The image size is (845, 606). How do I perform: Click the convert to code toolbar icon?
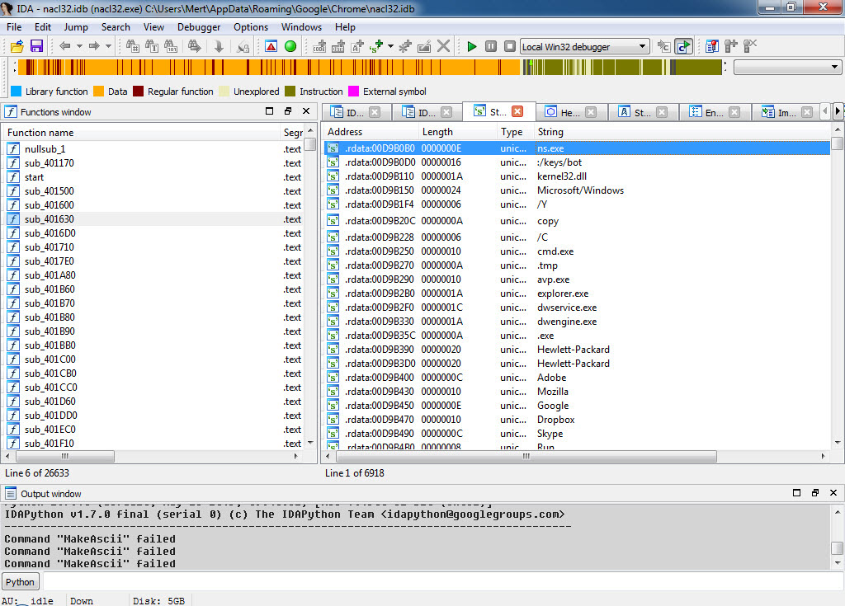(319, 46)
